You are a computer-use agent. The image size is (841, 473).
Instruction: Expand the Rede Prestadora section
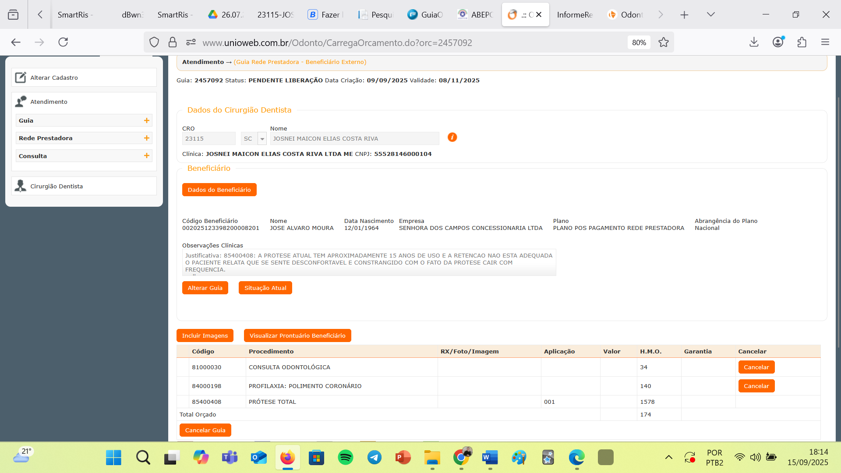(146, 138)
